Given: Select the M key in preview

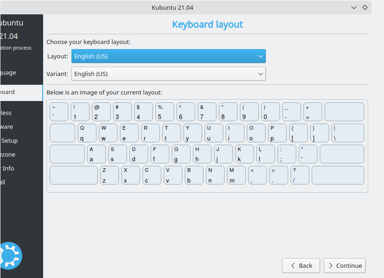Looking at the screenshot, I should point(236,175).
